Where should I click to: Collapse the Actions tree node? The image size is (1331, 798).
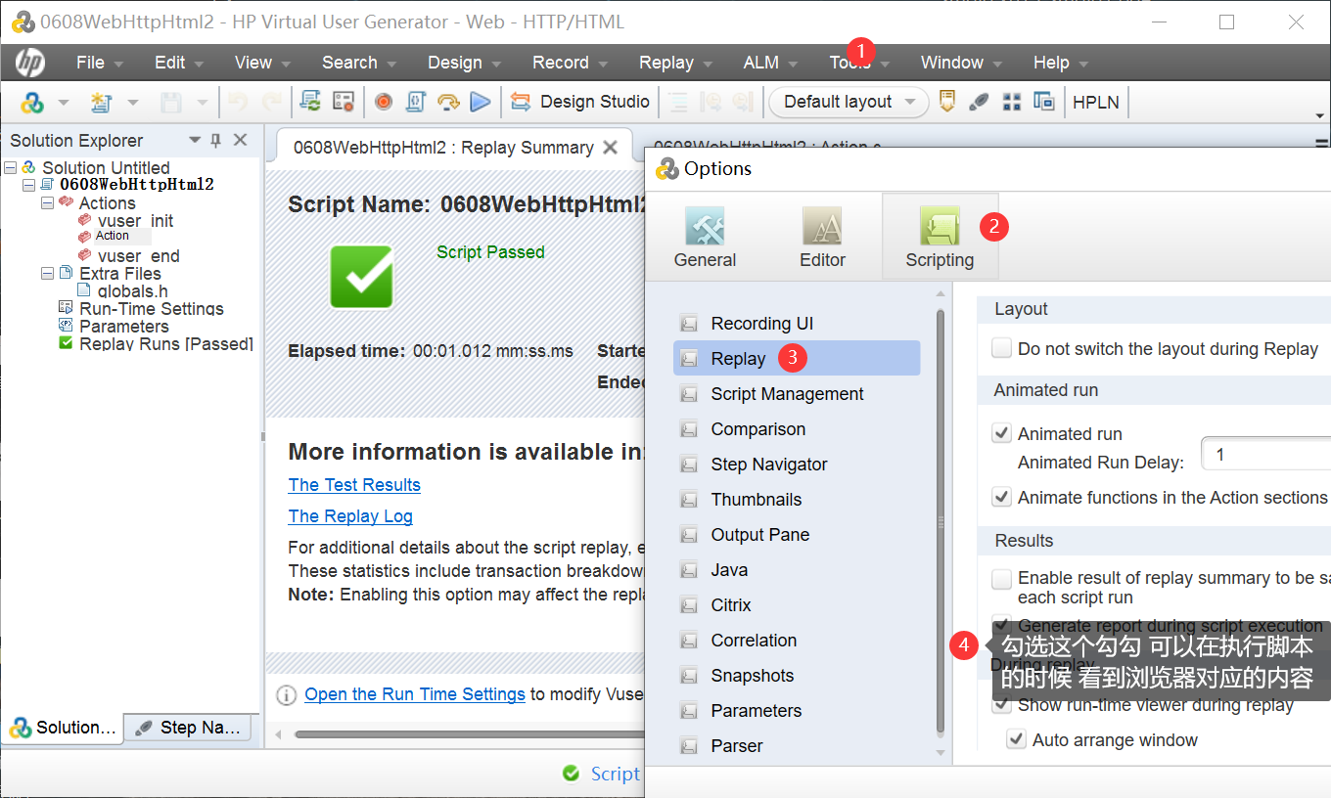47,203
